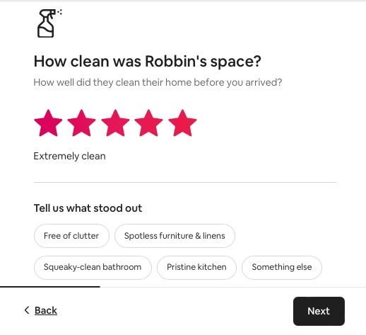Click the unfilled portion of progress bar
This screenshot has width=366, height=335.
pos(233,287)
